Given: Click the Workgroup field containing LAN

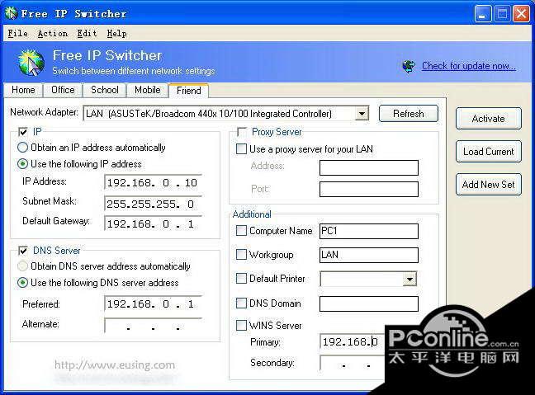Looking at the screenshot, I should 369,255.
